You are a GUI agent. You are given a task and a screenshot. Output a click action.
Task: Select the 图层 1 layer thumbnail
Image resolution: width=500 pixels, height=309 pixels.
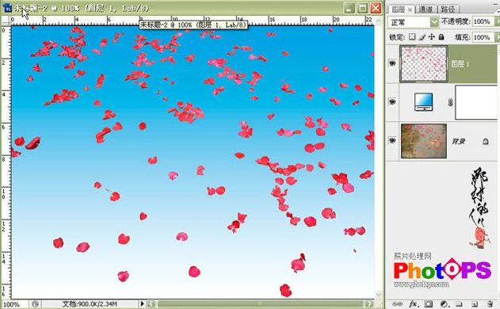424,63
